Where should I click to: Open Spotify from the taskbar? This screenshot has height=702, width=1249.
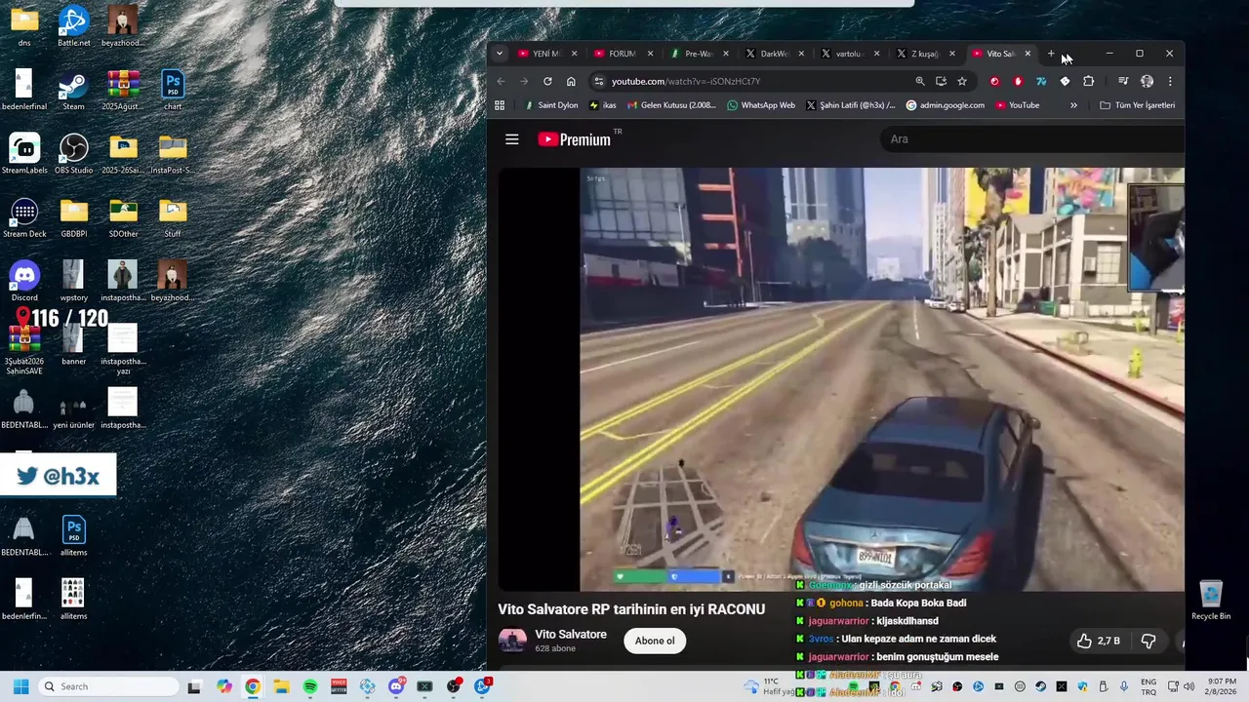[310, 686]
